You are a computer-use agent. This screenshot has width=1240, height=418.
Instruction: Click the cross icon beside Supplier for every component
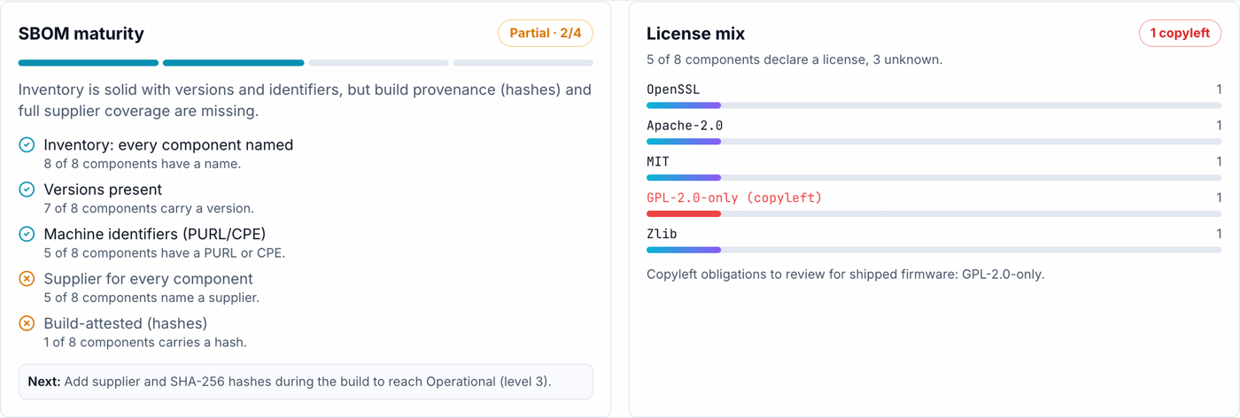coord(27,279)
